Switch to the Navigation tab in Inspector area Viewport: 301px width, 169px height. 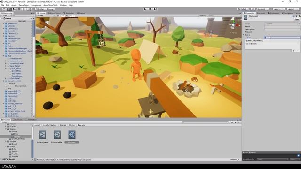(x=287, y=13)
